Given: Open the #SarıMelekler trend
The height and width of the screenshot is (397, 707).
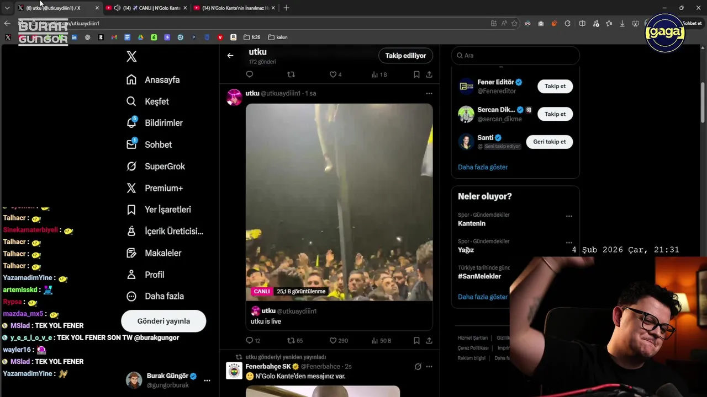Looking at the screenshot, I should tap(479, 276).
